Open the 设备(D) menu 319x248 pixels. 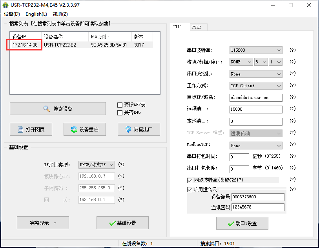(x=12, y=14)
